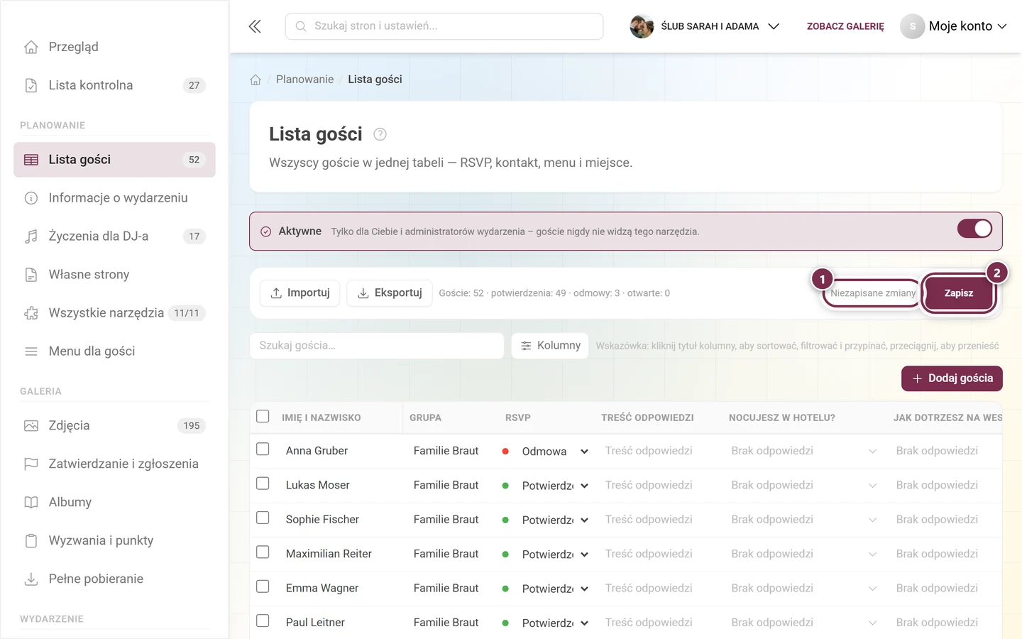Select the checkbox for Lukas Moser

click(x=263, y=484)
